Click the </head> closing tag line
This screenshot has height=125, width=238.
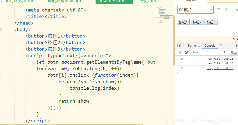tap(24, 23)
